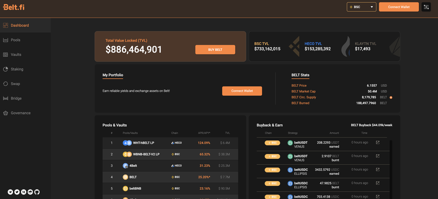The image size is (438, 199).
Task: Click orange icon beside BELT Circ. Supply value
Action: pos(391,98)
